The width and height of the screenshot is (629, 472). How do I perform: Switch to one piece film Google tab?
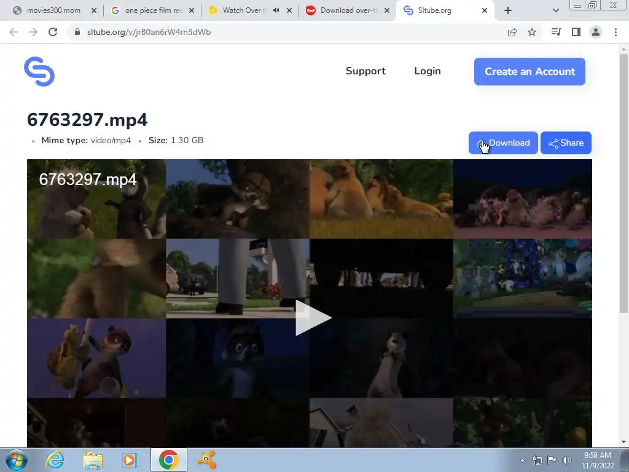pos(154,10)
